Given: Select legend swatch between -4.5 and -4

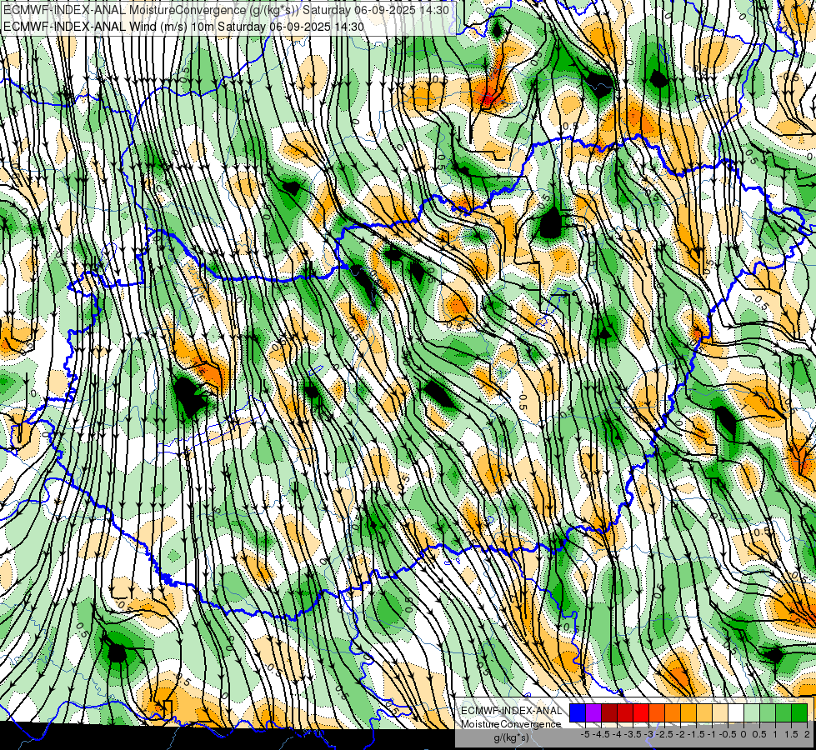Looking at the screenshot, I should 609,713.
